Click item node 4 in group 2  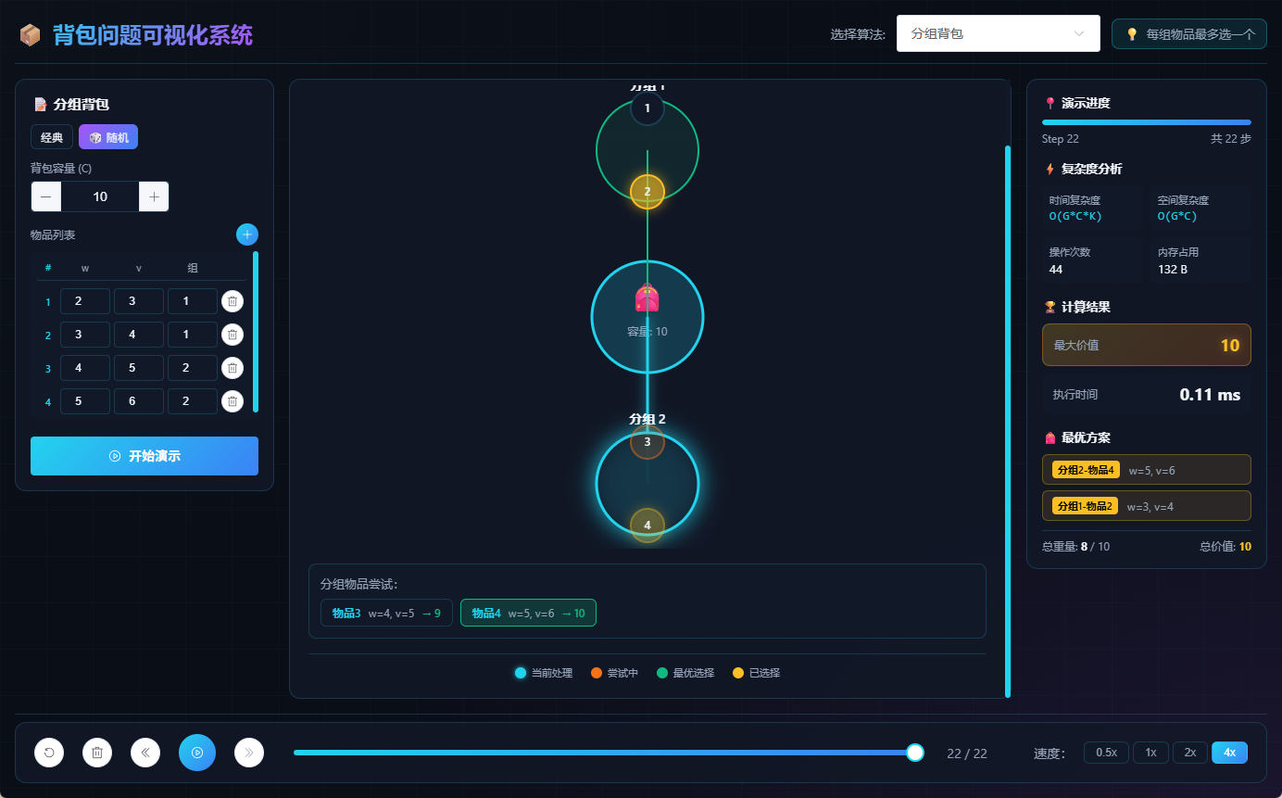(x=647, y=526)
